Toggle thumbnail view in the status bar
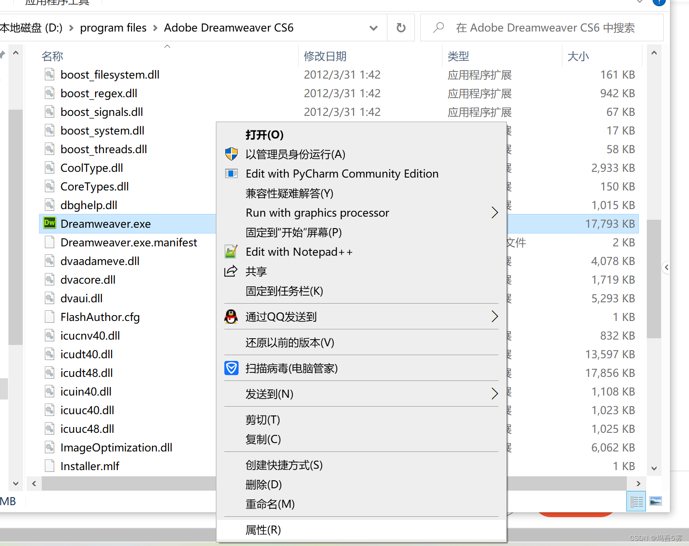Screen dimensions: 689x546 click(x=655, y=501)
